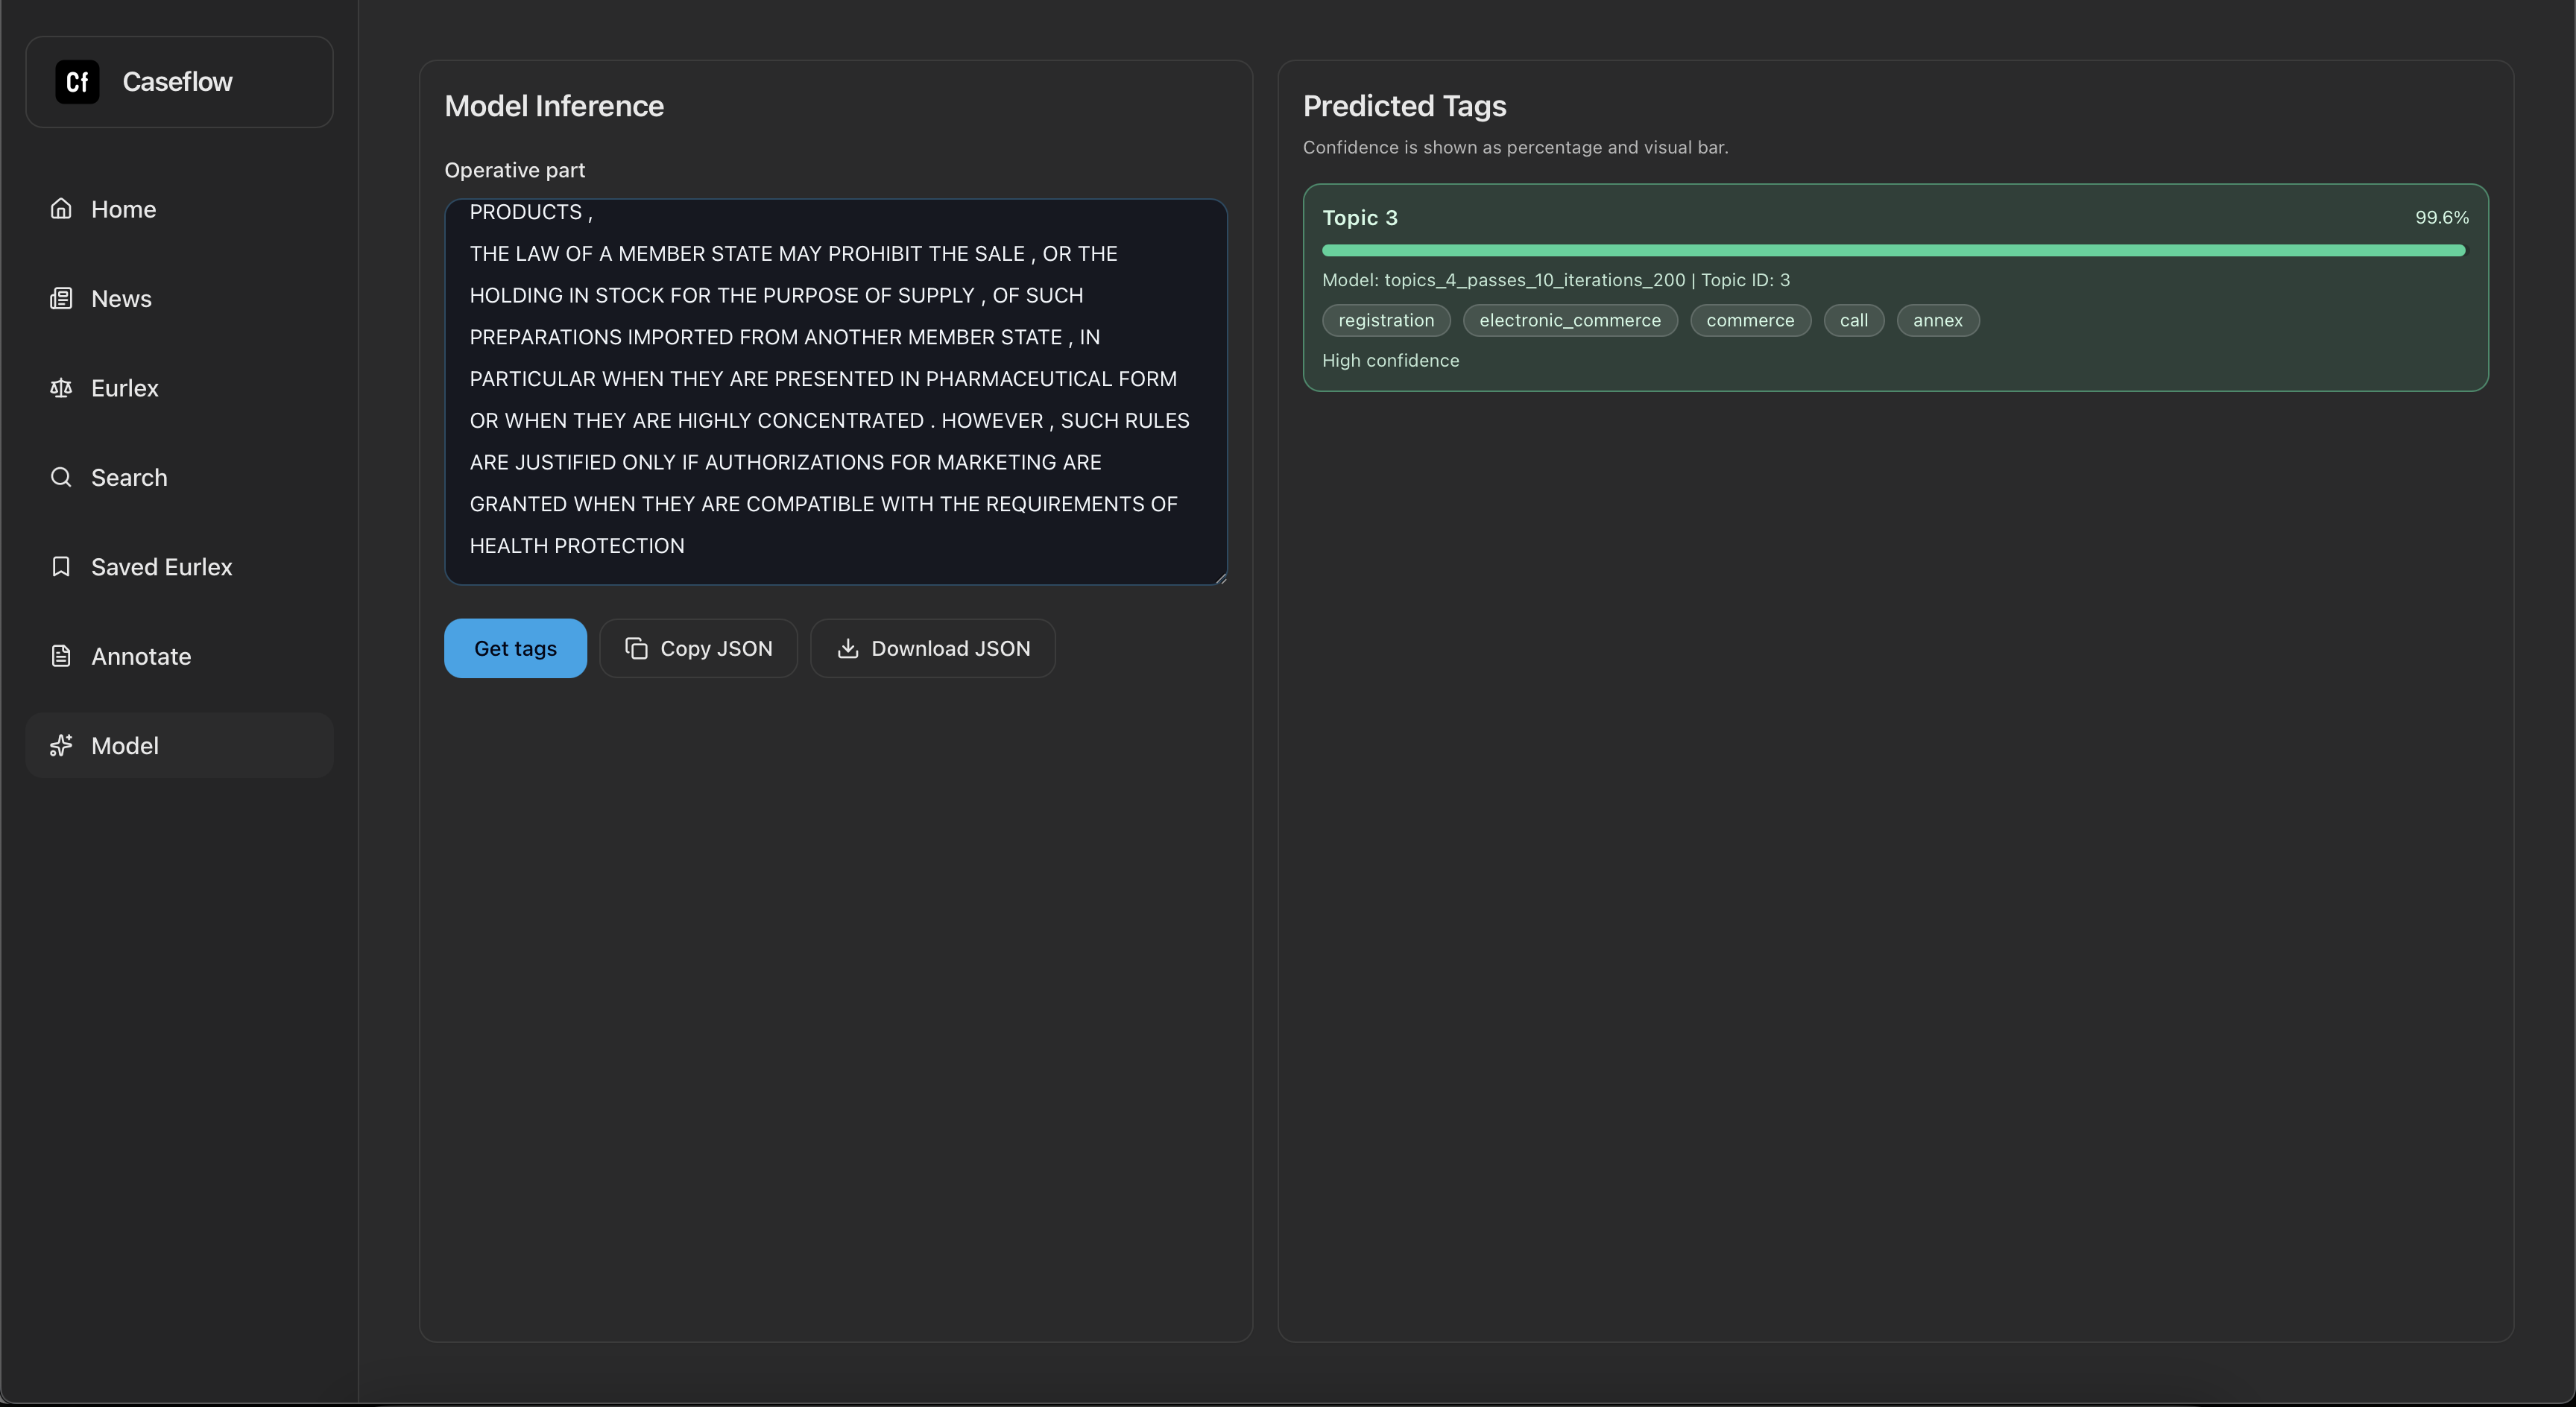The height and width of the screenshot is (1407, 2576).
Task: Click the download icon in Download JSON
Action: (847, 648)
